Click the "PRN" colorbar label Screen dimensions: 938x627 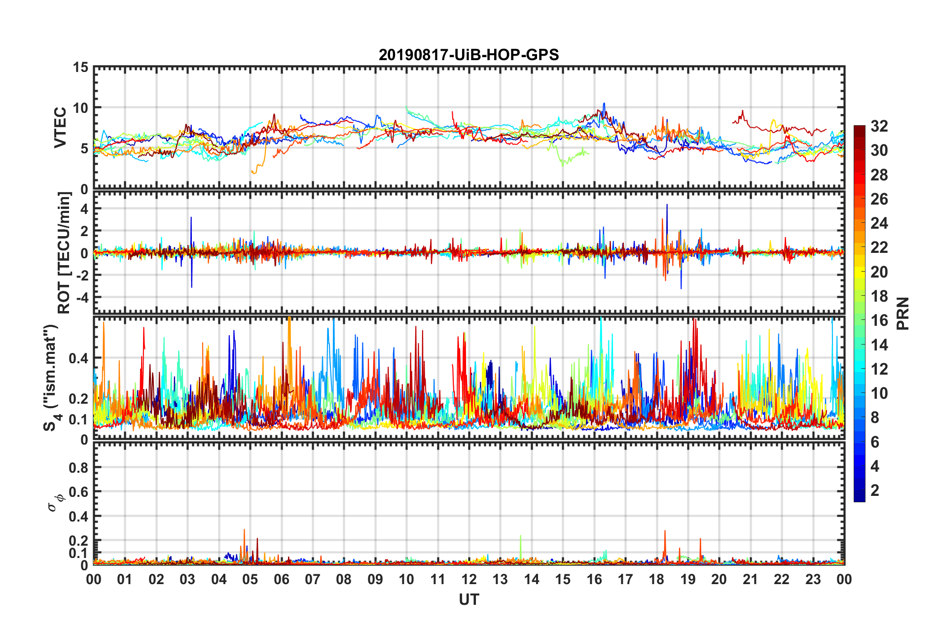903,313
